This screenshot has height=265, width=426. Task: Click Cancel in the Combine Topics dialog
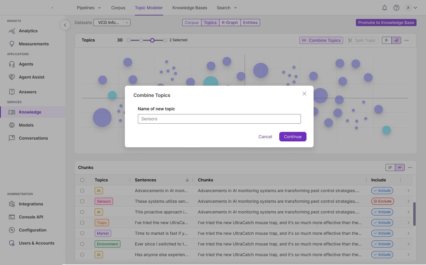[265, 137]
